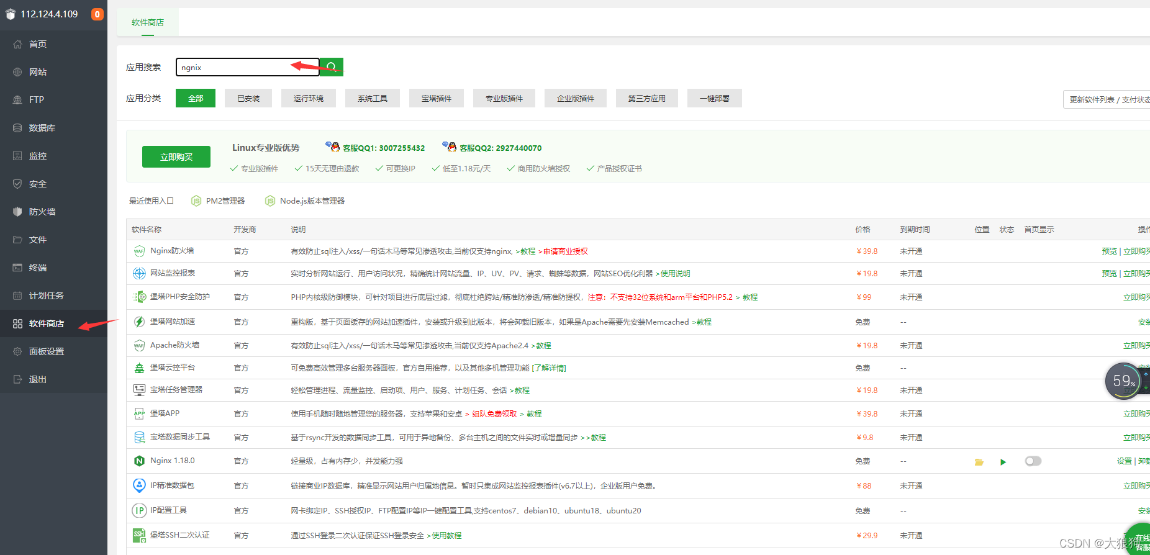Filter by 第三方应用 category
The width and height of the screenshot is (1150, 555).
(x=647, y=98)
